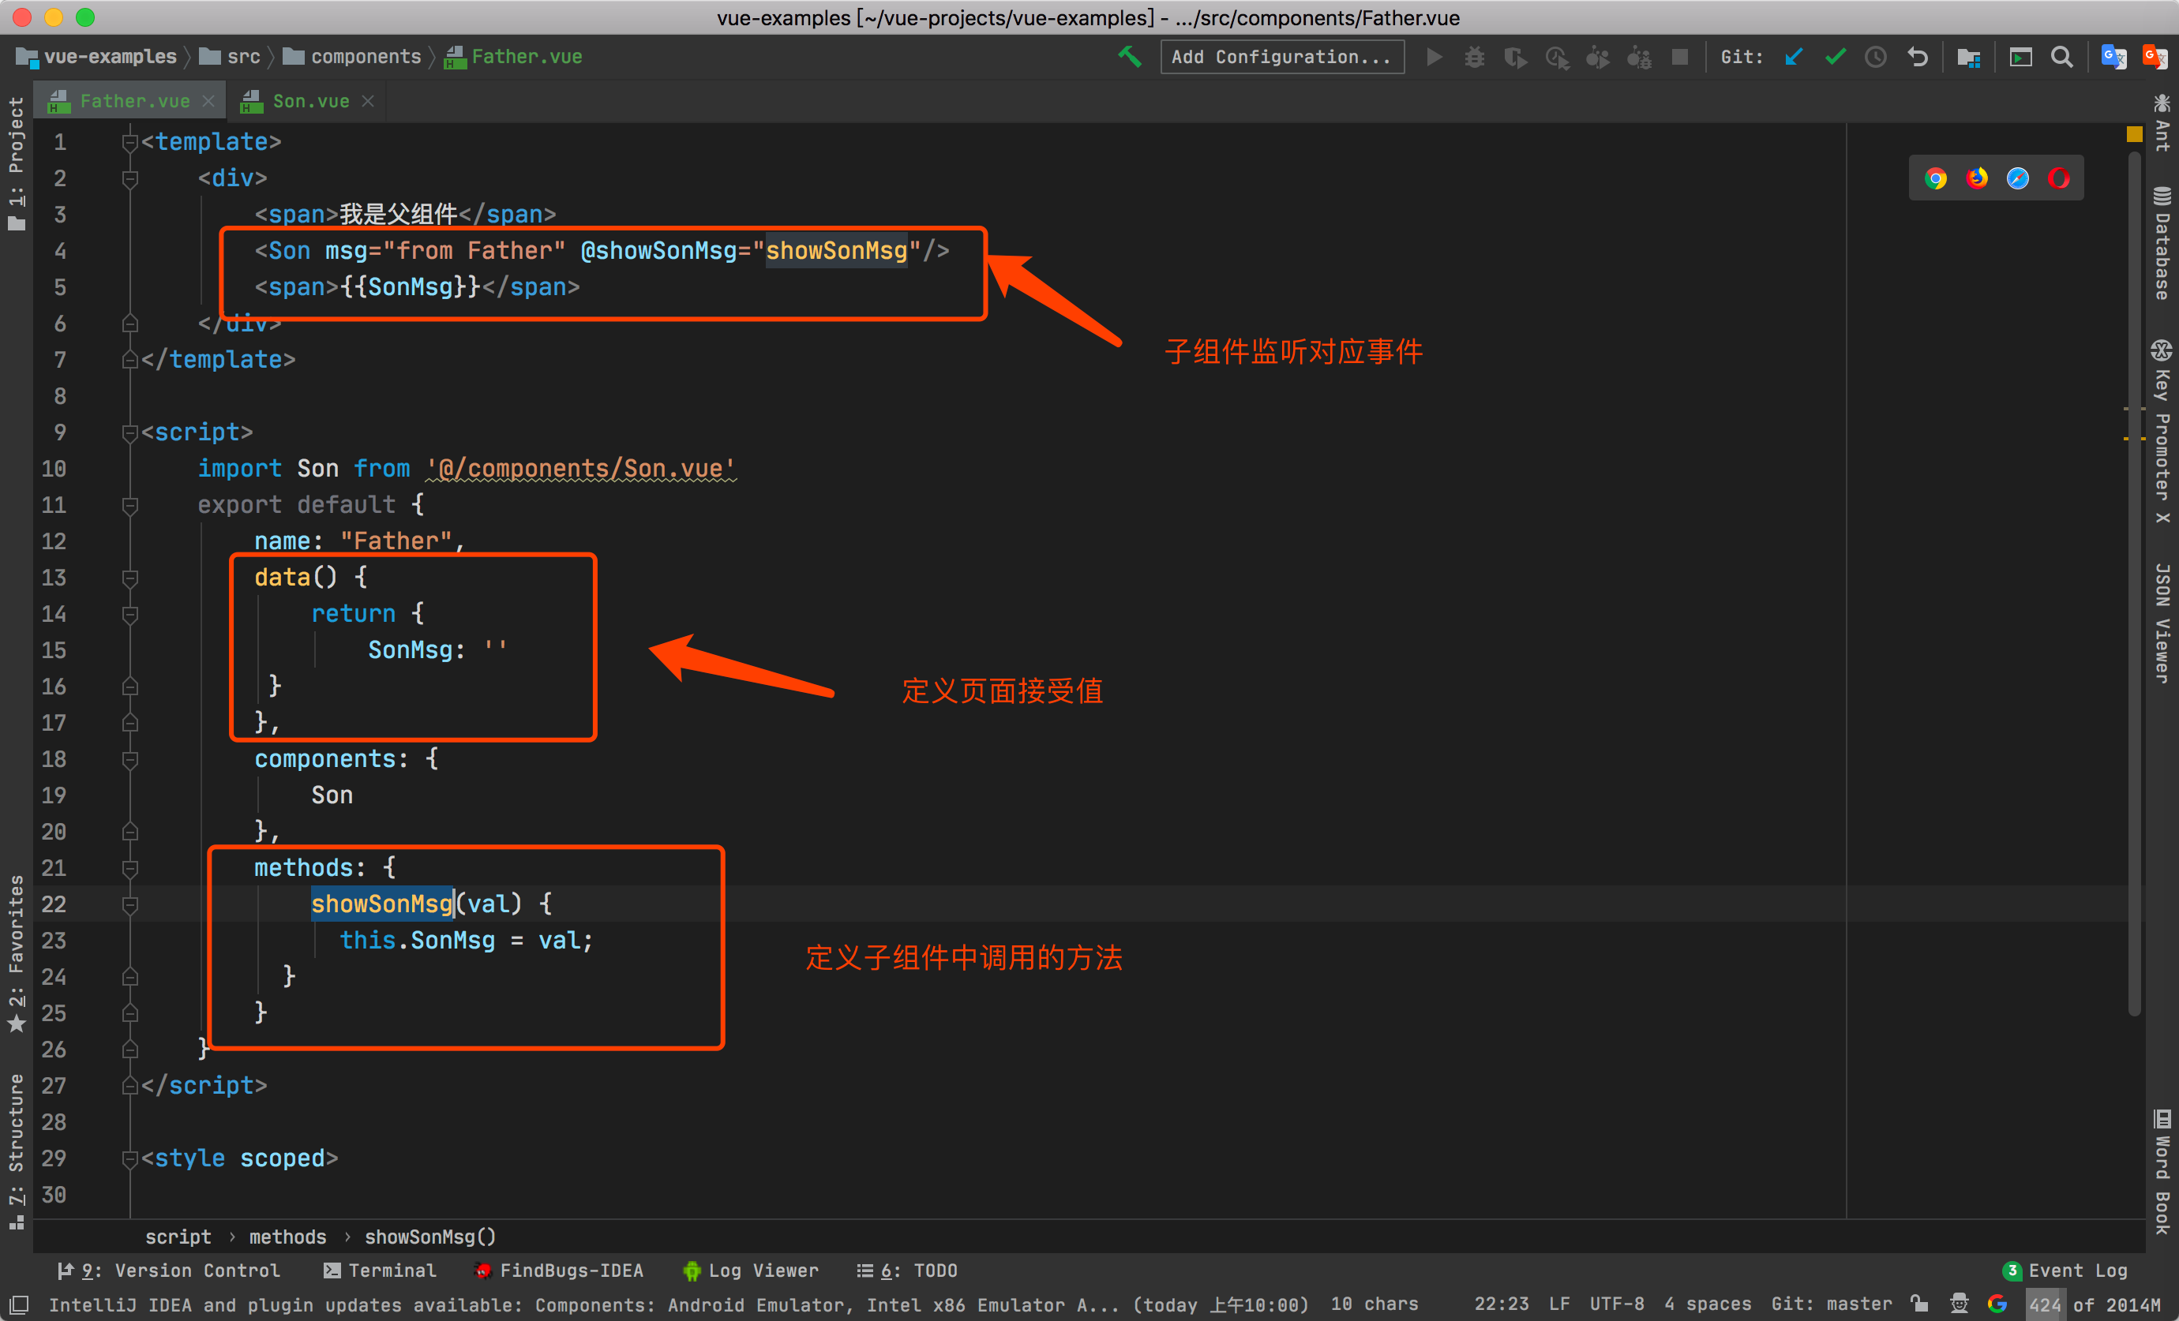
Task: Collapse showSonMsg method at line 22
Action: [x=130, y=904]
